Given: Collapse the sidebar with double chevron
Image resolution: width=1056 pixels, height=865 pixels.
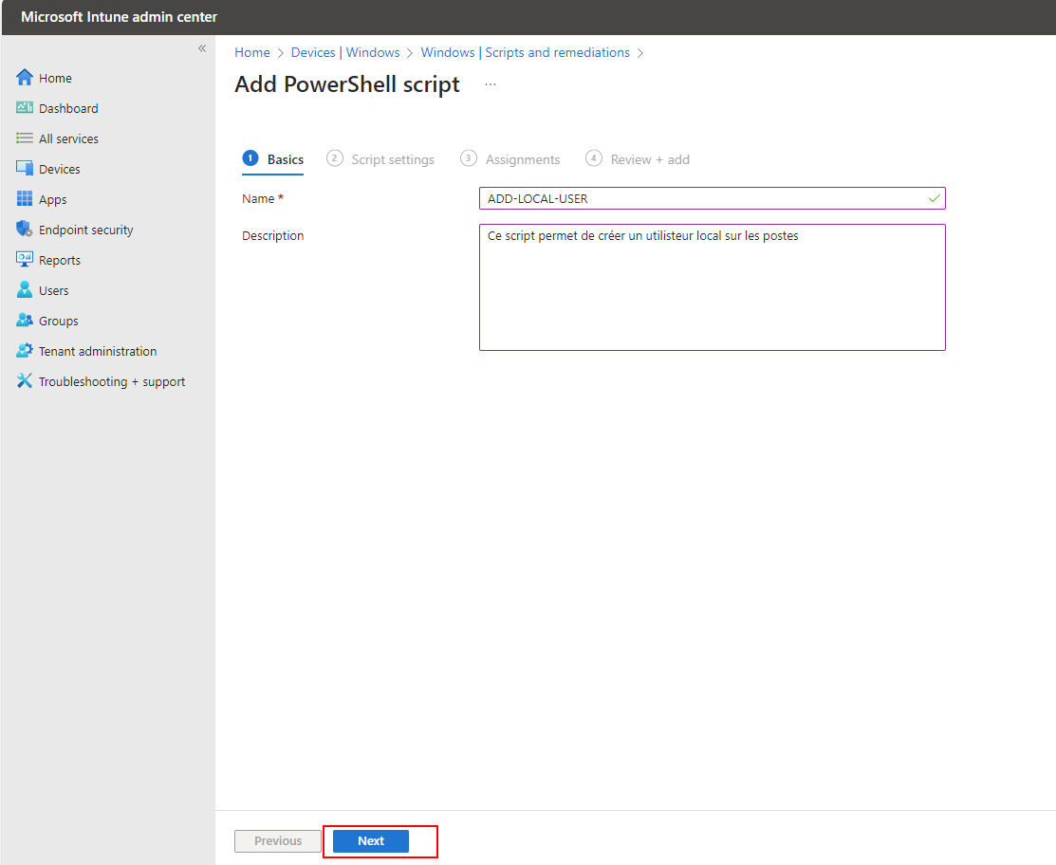Looking at the screenshot, I should point(202,48).
